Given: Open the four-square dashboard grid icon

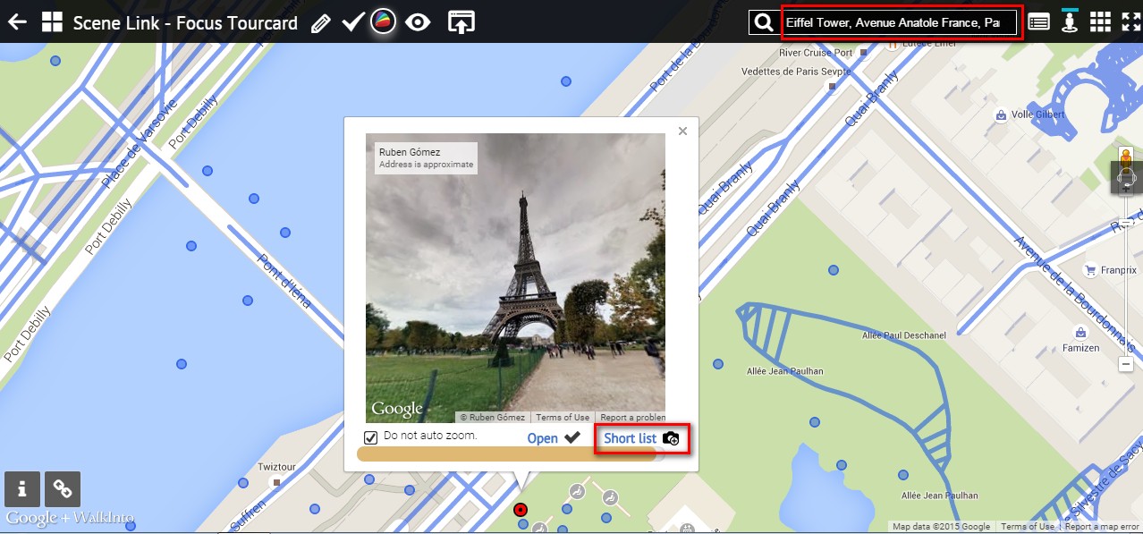Looking at the screenshot, I should (52, 22).
